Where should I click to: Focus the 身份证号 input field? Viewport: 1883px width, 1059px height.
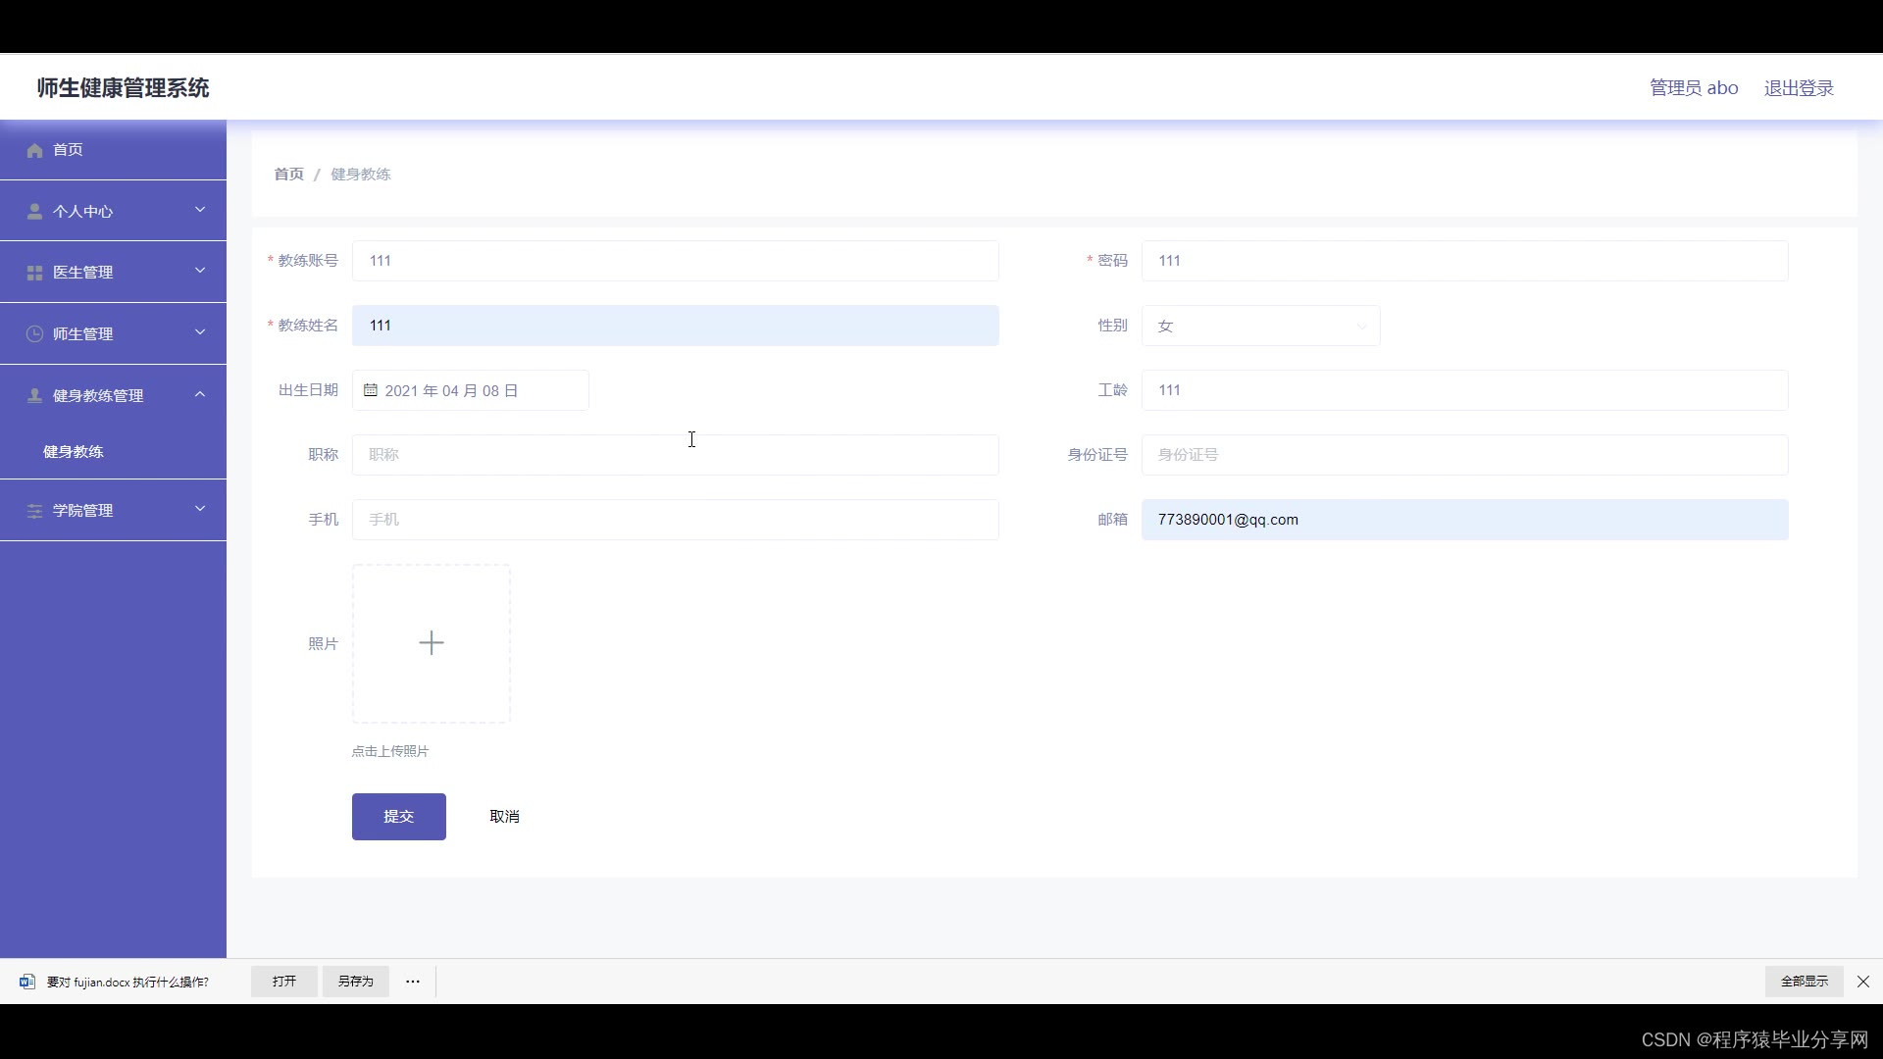pos(1464,455)
